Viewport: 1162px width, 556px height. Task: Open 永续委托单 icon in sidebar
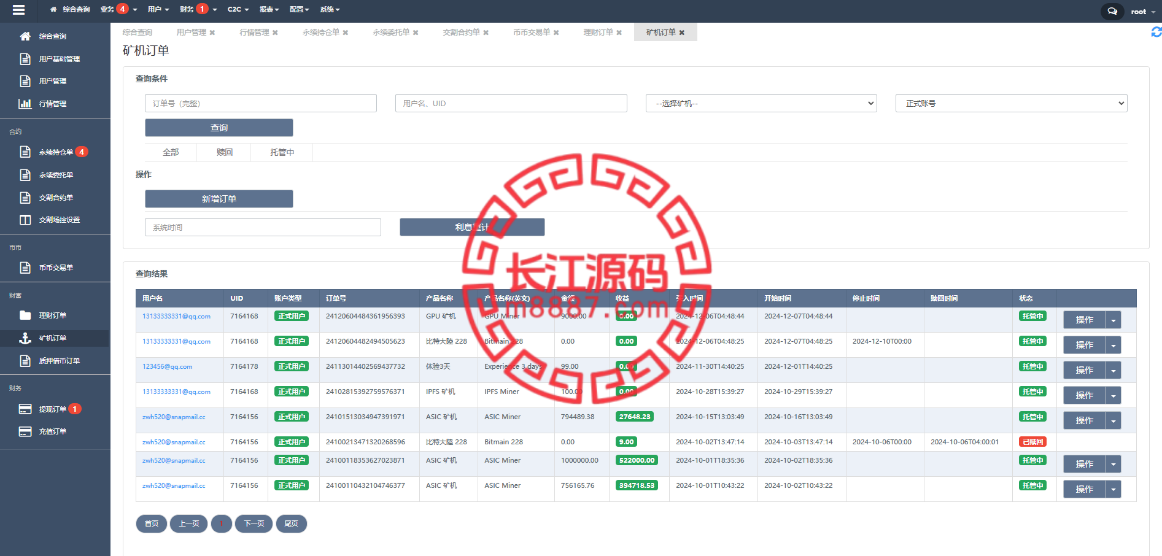click(25, 175)
